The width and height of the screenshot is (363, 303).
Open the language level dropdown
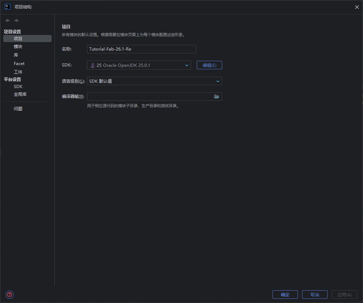click(x=218, y=81)
